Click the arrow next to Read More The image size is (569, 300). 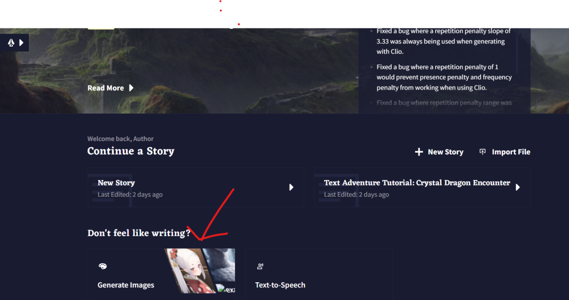pos(131,88)
